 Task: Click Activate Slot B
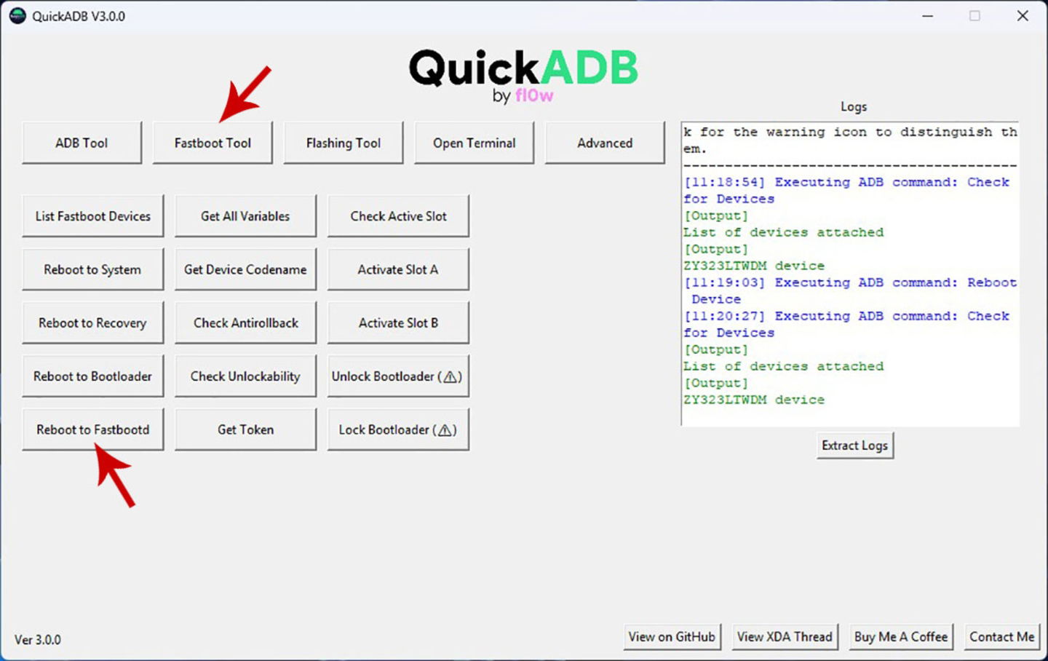click(398, 322)
